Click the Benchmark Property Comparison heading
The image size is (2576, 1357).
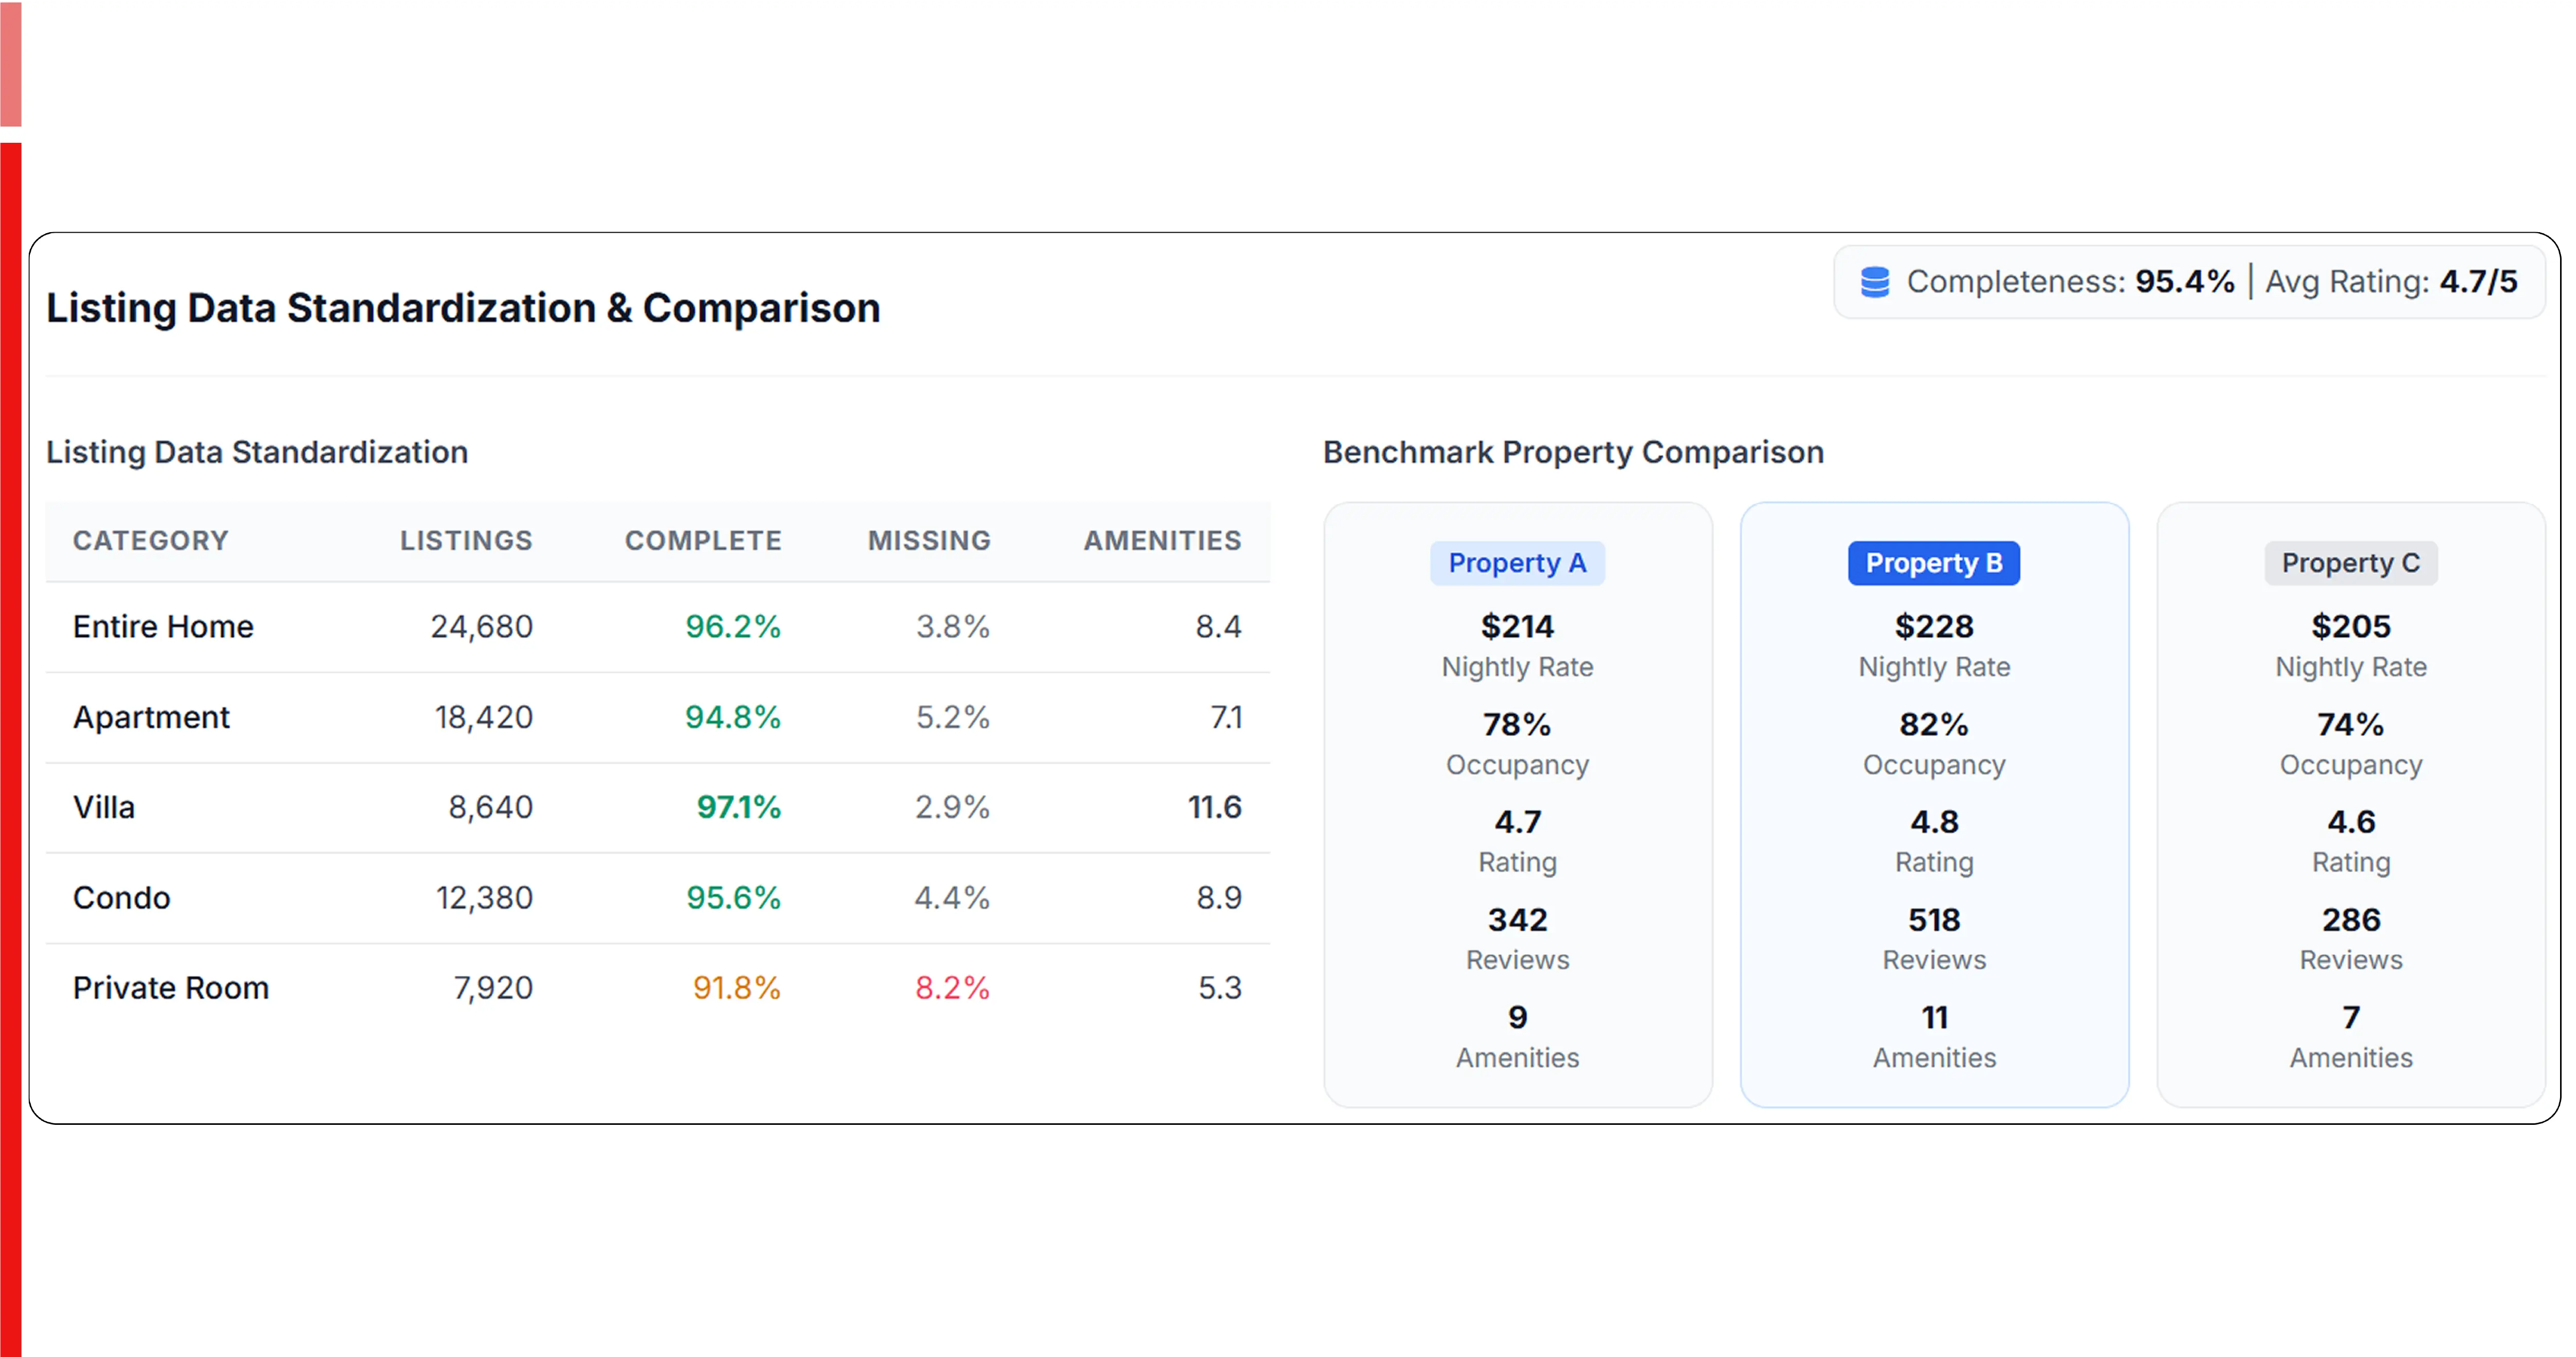1573,453
